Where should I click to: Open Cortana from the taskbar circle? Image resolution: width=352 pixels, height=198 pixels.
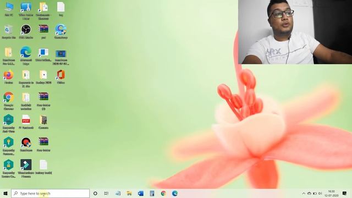pos(95,193)
